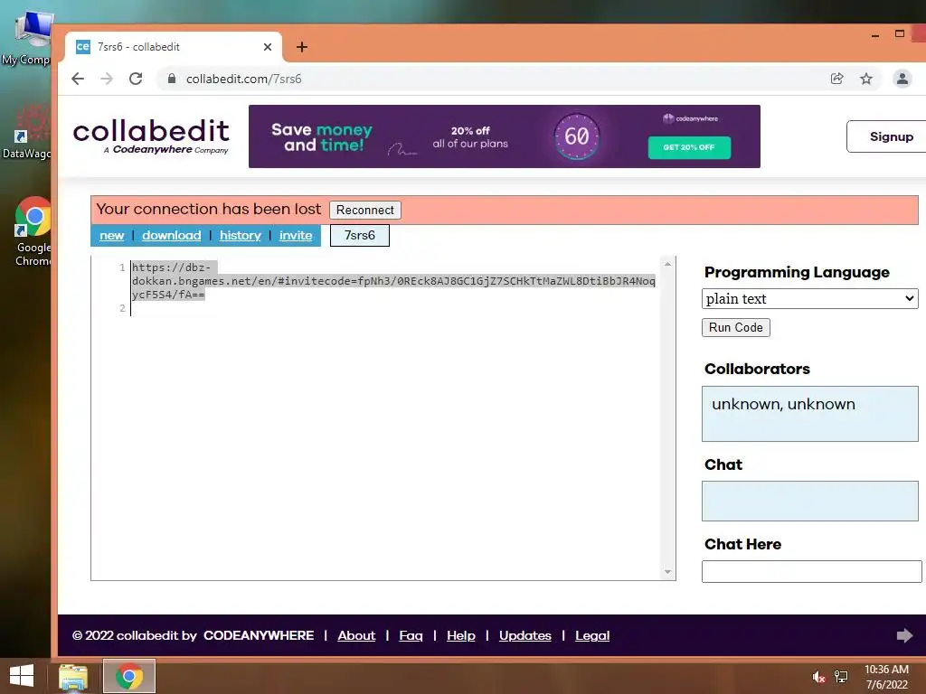Select the Google Chrome desktop shortcut

click(x=33, y=231)
